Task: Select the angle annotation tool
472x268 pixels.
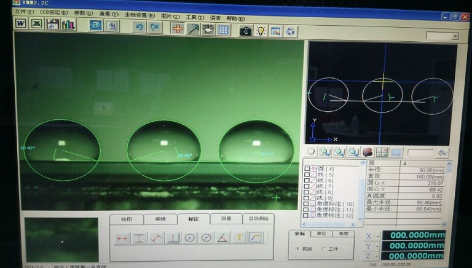Action: [x=222, y=238]
